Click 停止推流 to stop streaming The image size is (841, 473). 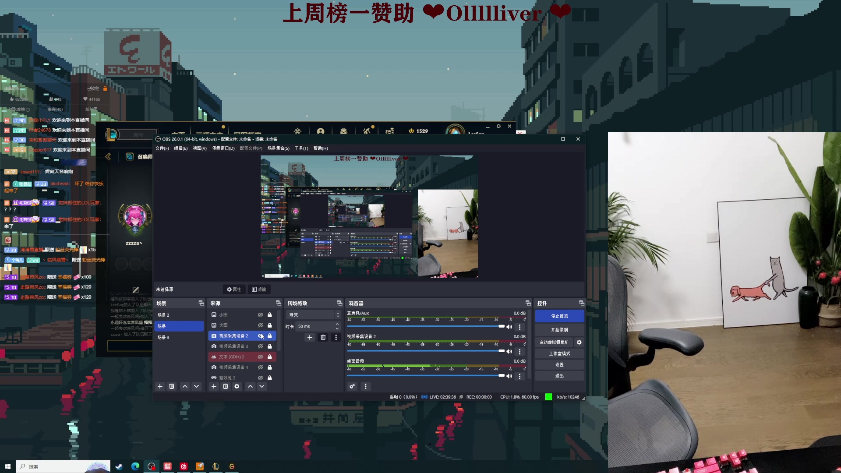coord(559,316)
